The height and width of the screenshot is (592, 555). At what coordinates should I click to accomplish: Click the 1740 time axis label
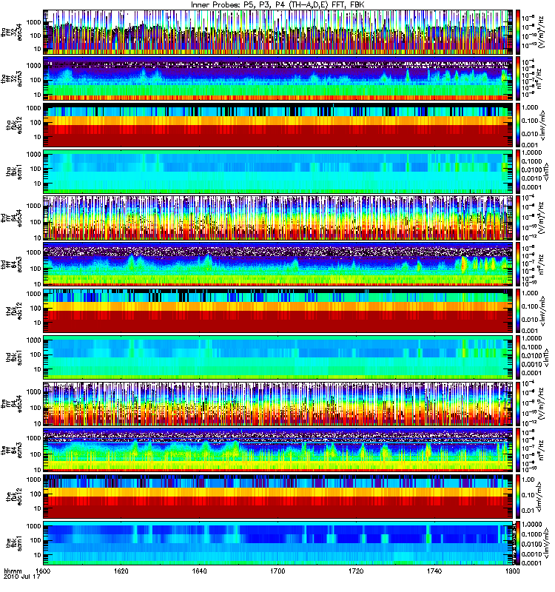point(434,571)
